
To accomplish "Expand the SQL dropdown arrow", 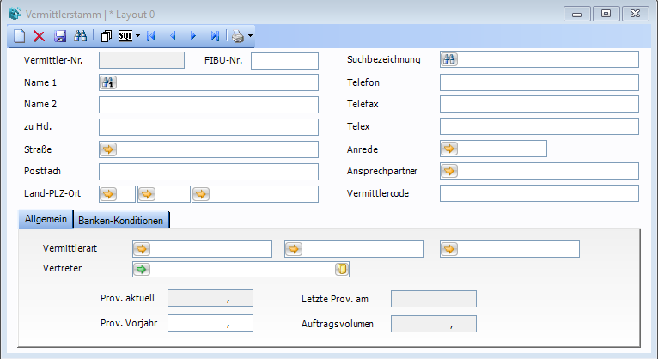I will (137, 36).
